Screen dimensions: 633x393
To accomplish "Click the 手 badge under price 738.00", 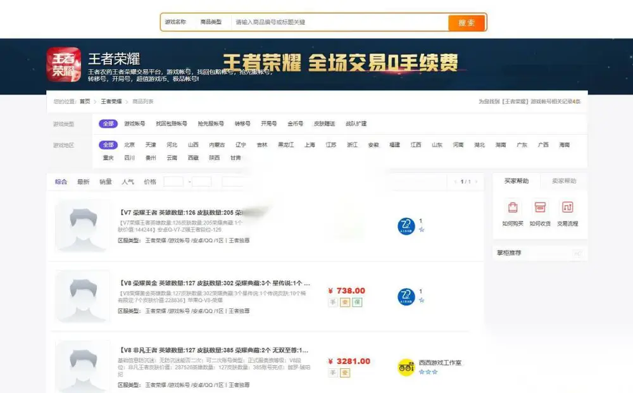I will coord(333,302).
